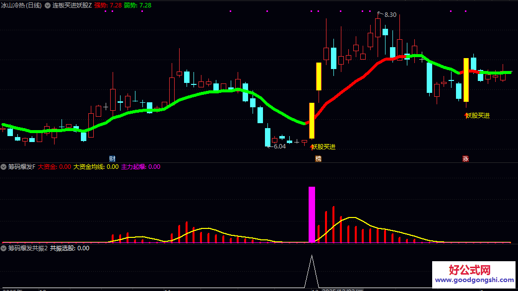
Task: Click the 筹码爆发F indicator title
Action: point(21,167)
